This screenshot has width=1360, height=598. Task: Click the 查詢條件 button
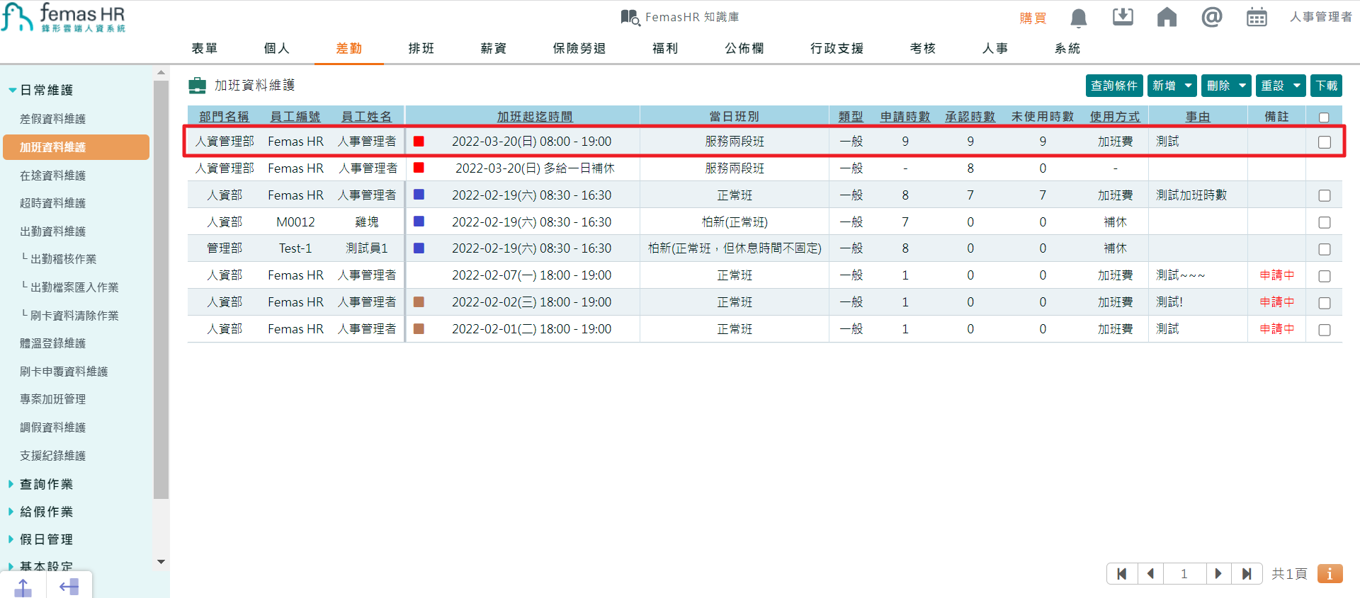[x=1113, y=86]
